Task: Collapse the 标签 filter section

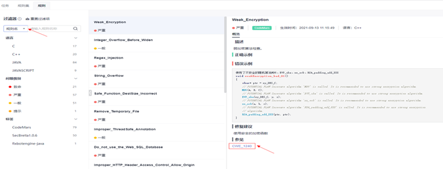Action: 75,119
